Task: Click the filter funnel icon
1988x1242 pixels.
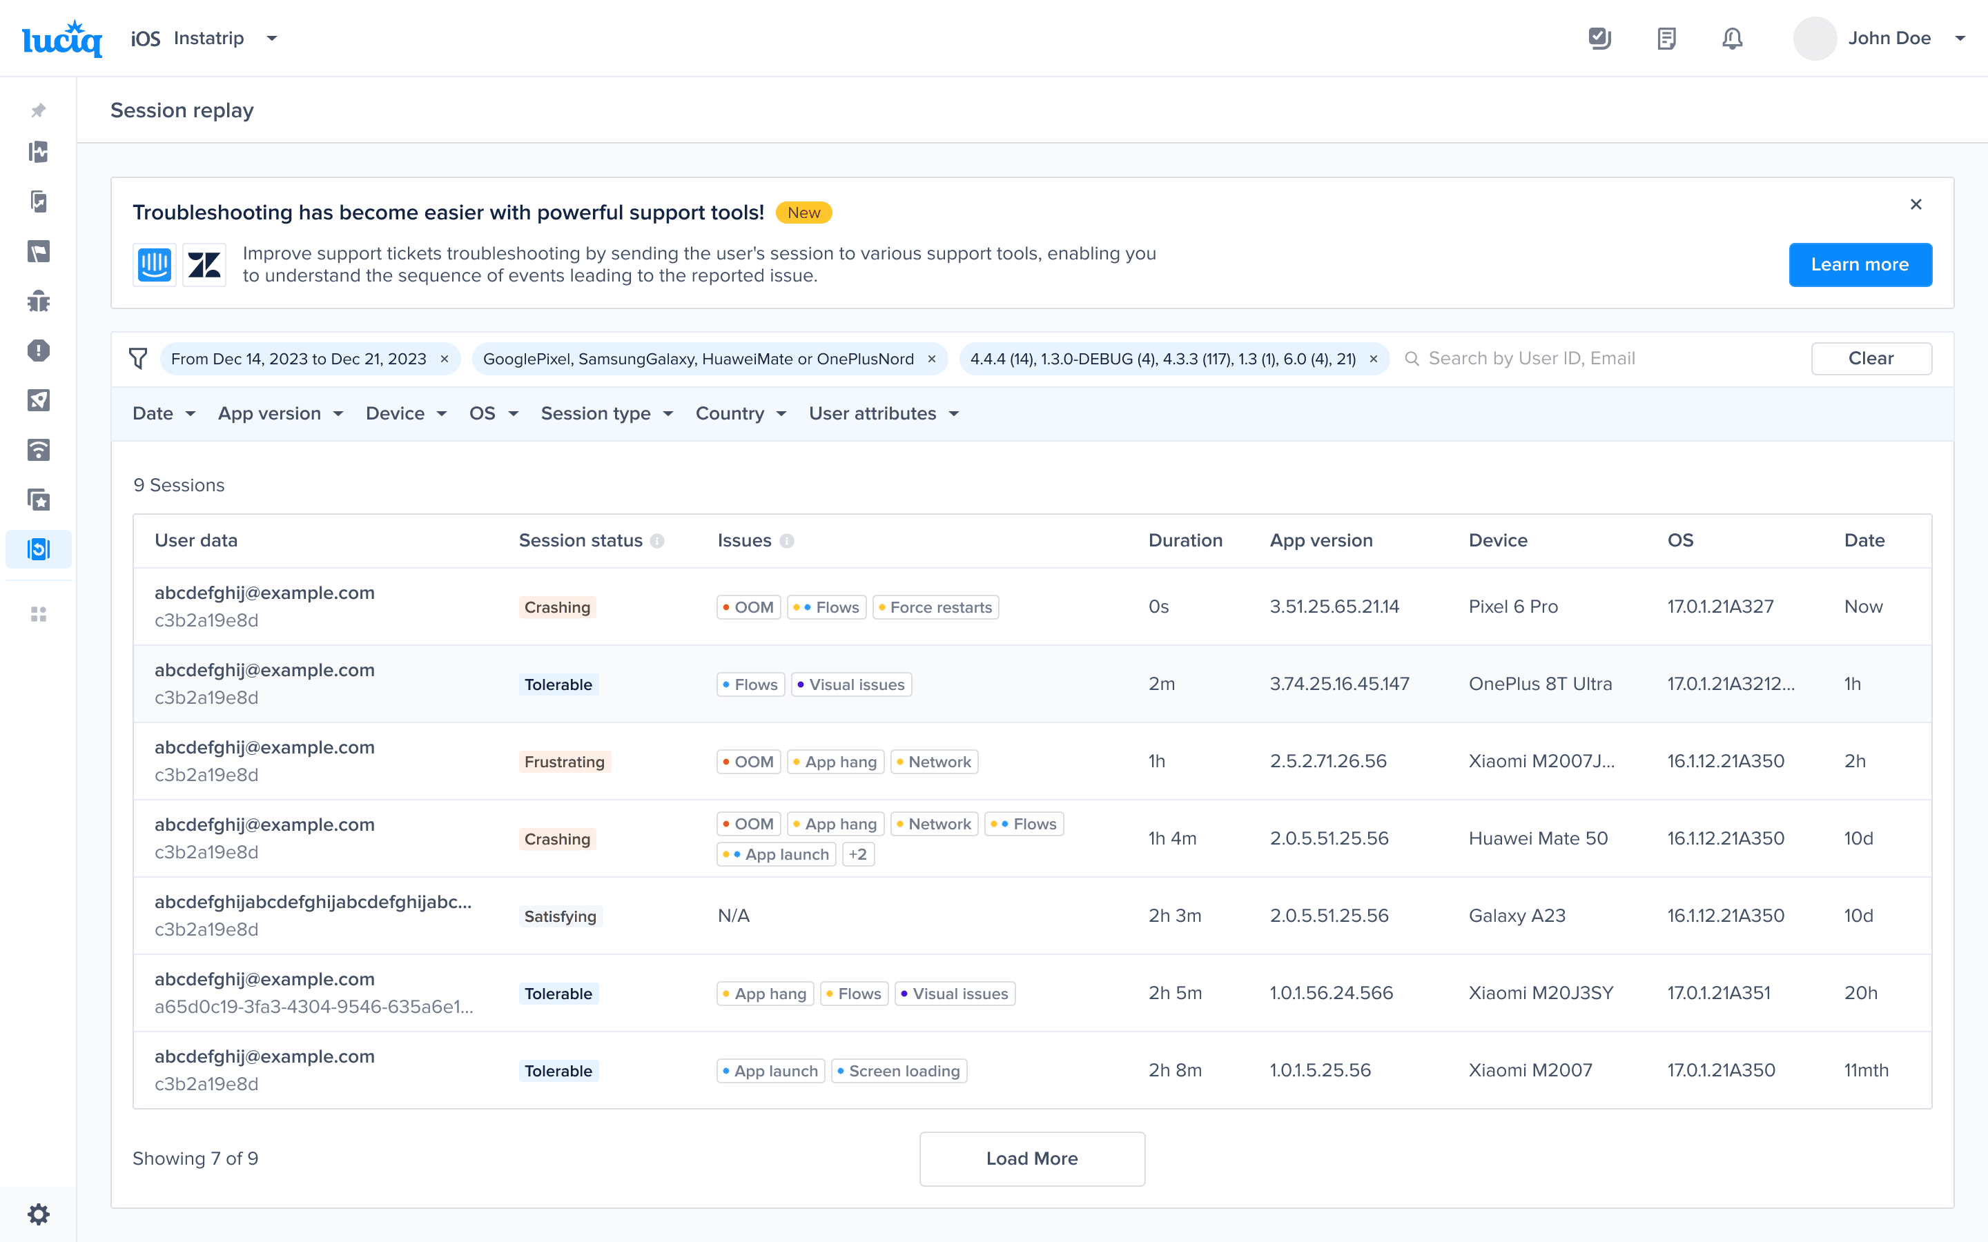Action: (138, 358)
